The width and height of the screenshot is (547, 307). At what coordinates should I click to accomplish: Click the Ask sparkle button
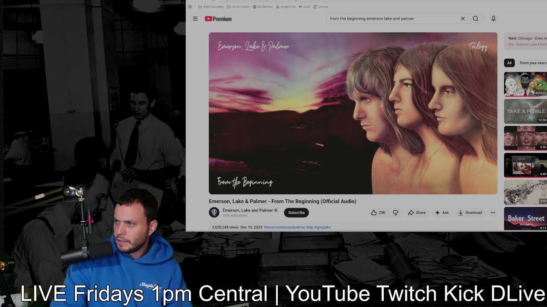point(442,212)
